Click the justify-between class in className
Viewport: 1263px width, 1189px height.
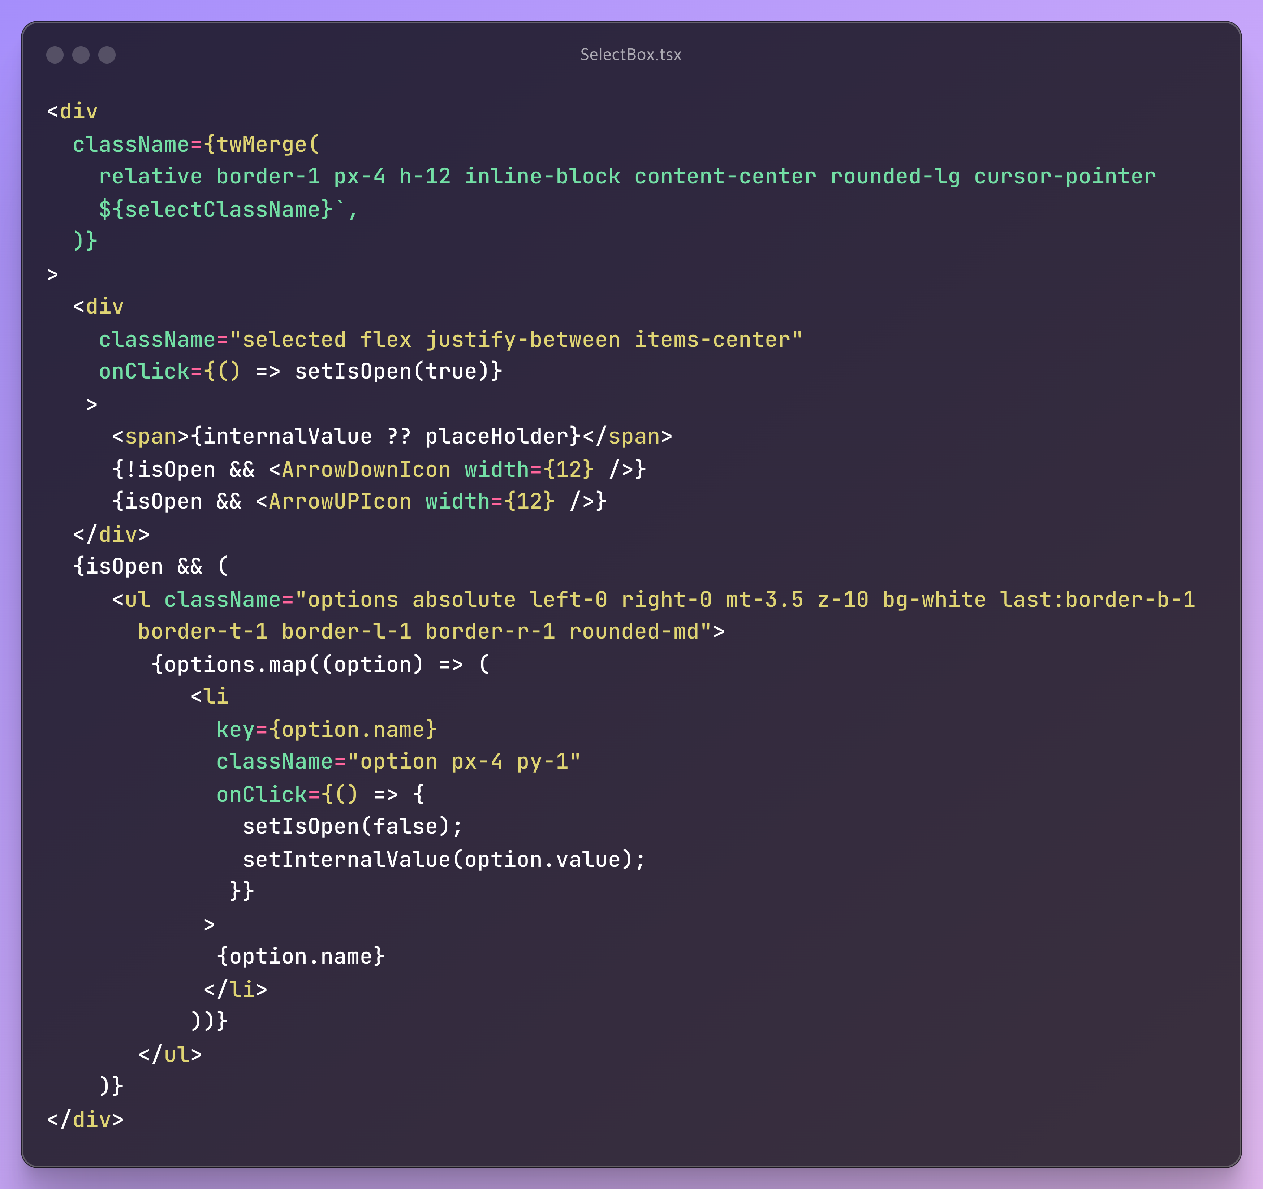[x=522, y=340]
